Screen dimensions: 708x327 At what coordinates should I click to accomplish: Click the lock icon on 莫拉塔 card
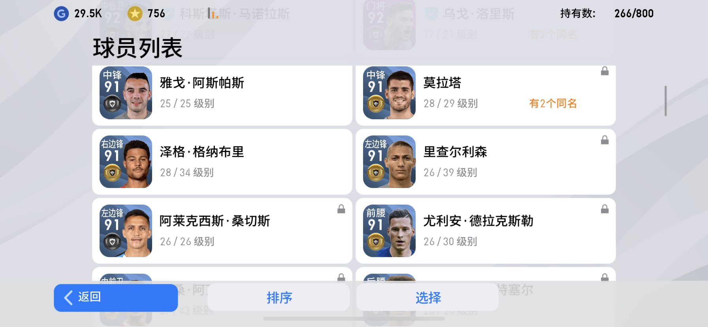604,71
